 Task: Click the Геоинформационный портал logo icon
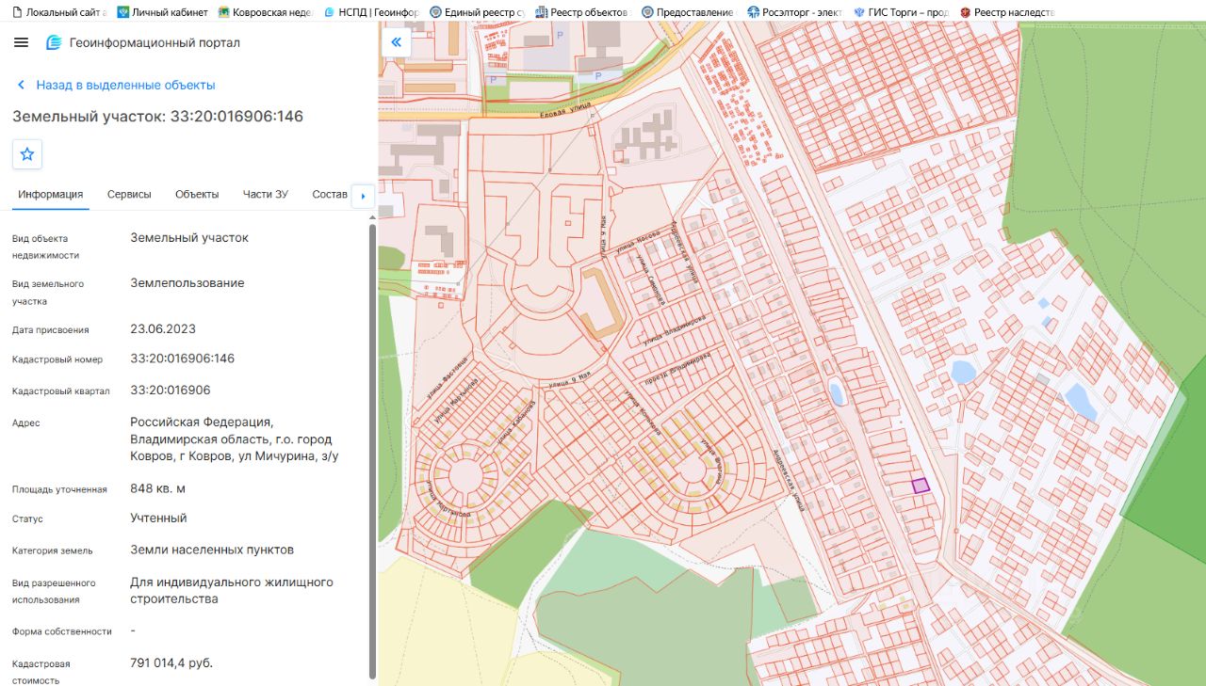tap(54, 43)
